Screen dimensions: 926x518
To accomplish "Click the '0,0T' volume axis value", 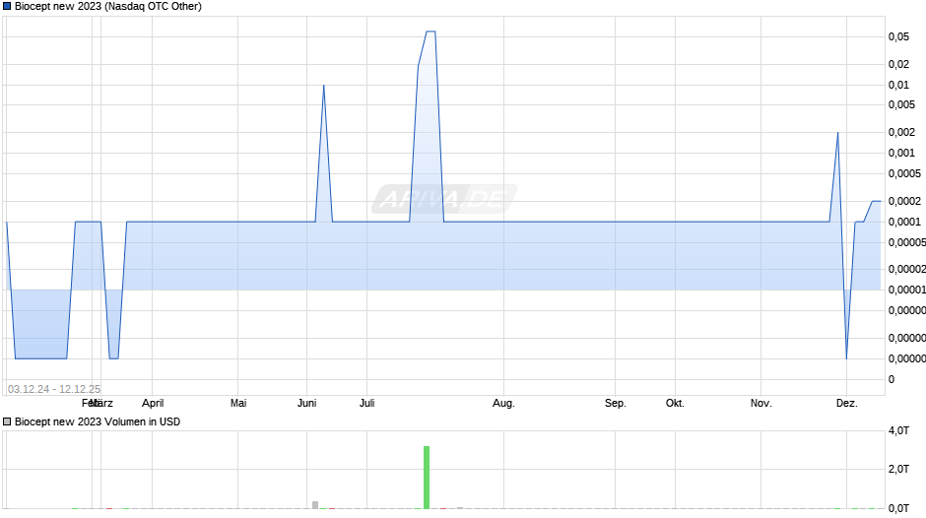I will (x=898, y=508).
